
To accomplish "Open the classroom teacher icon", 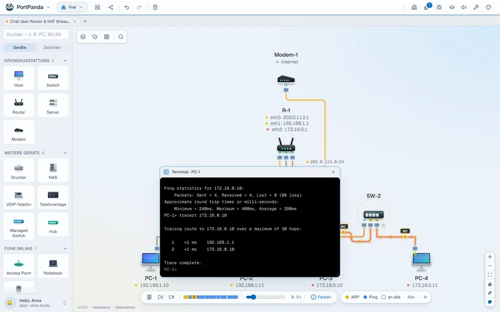I will [414, 7].
